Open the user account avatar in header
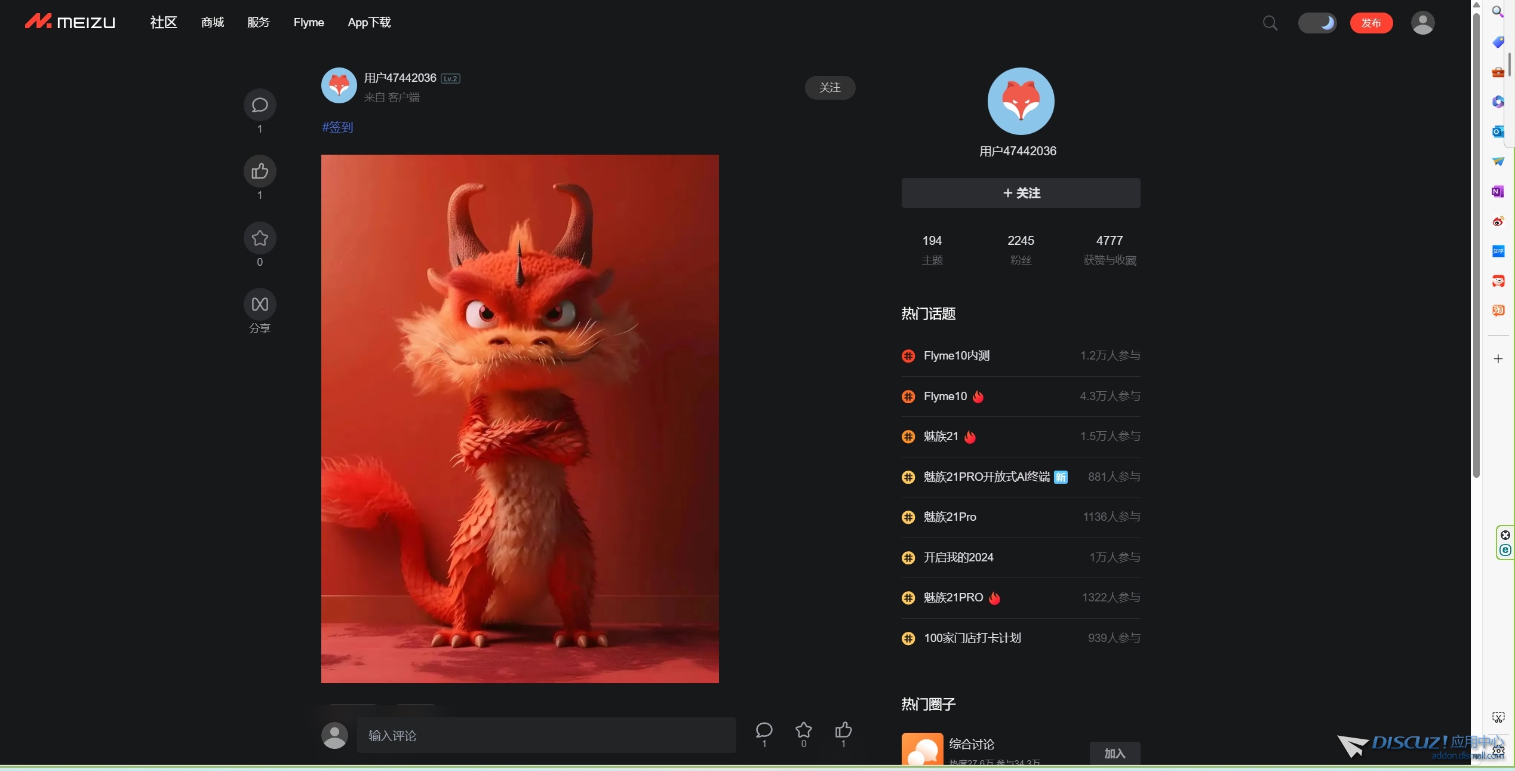The image size is (1515, 771). 1422,23
